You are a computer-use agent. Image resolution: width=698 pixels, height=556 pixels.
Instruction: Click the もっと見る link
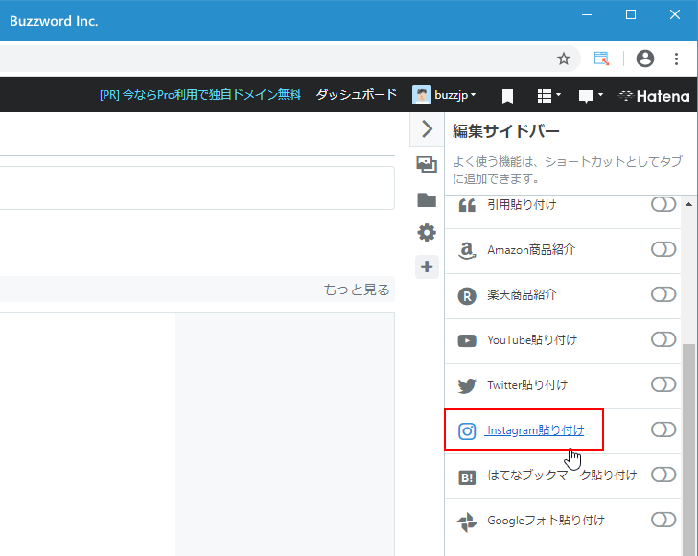356,290
